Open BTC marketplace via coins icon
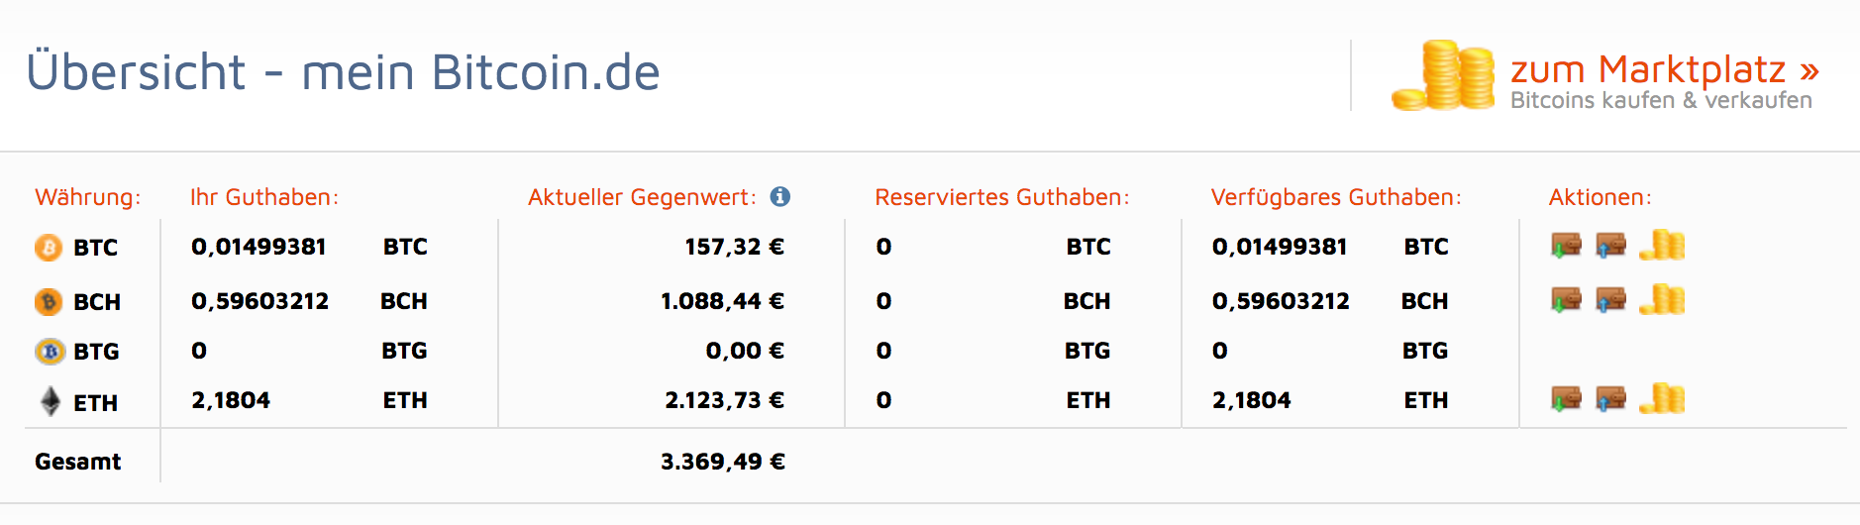Viewport: 1860px width, 525px height. pos(1662,245)
